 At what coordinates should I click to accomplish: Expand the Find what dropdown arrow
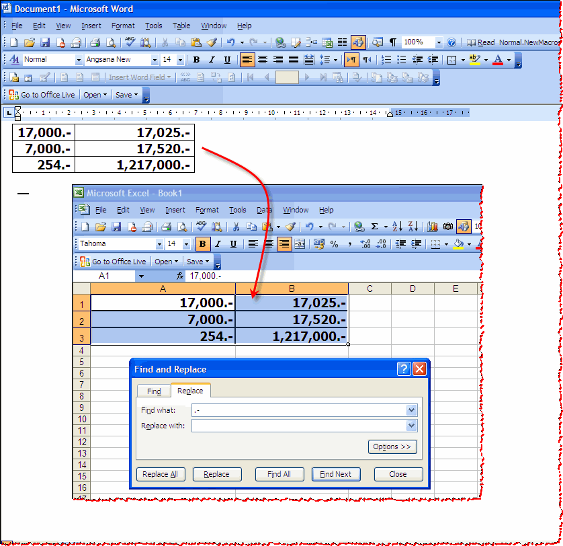(x=411, y=409)
